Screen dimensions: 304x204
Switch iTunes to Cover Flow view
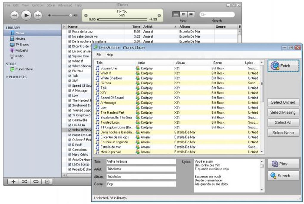[191, 14]
